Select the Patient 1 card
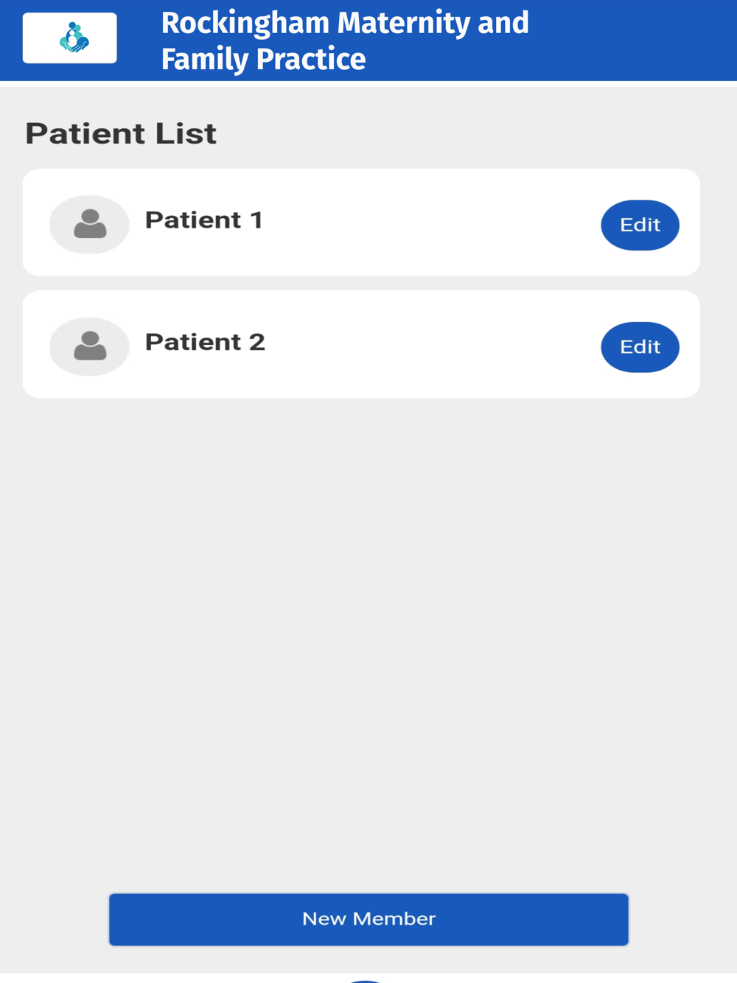 click(x=361, y=223)
